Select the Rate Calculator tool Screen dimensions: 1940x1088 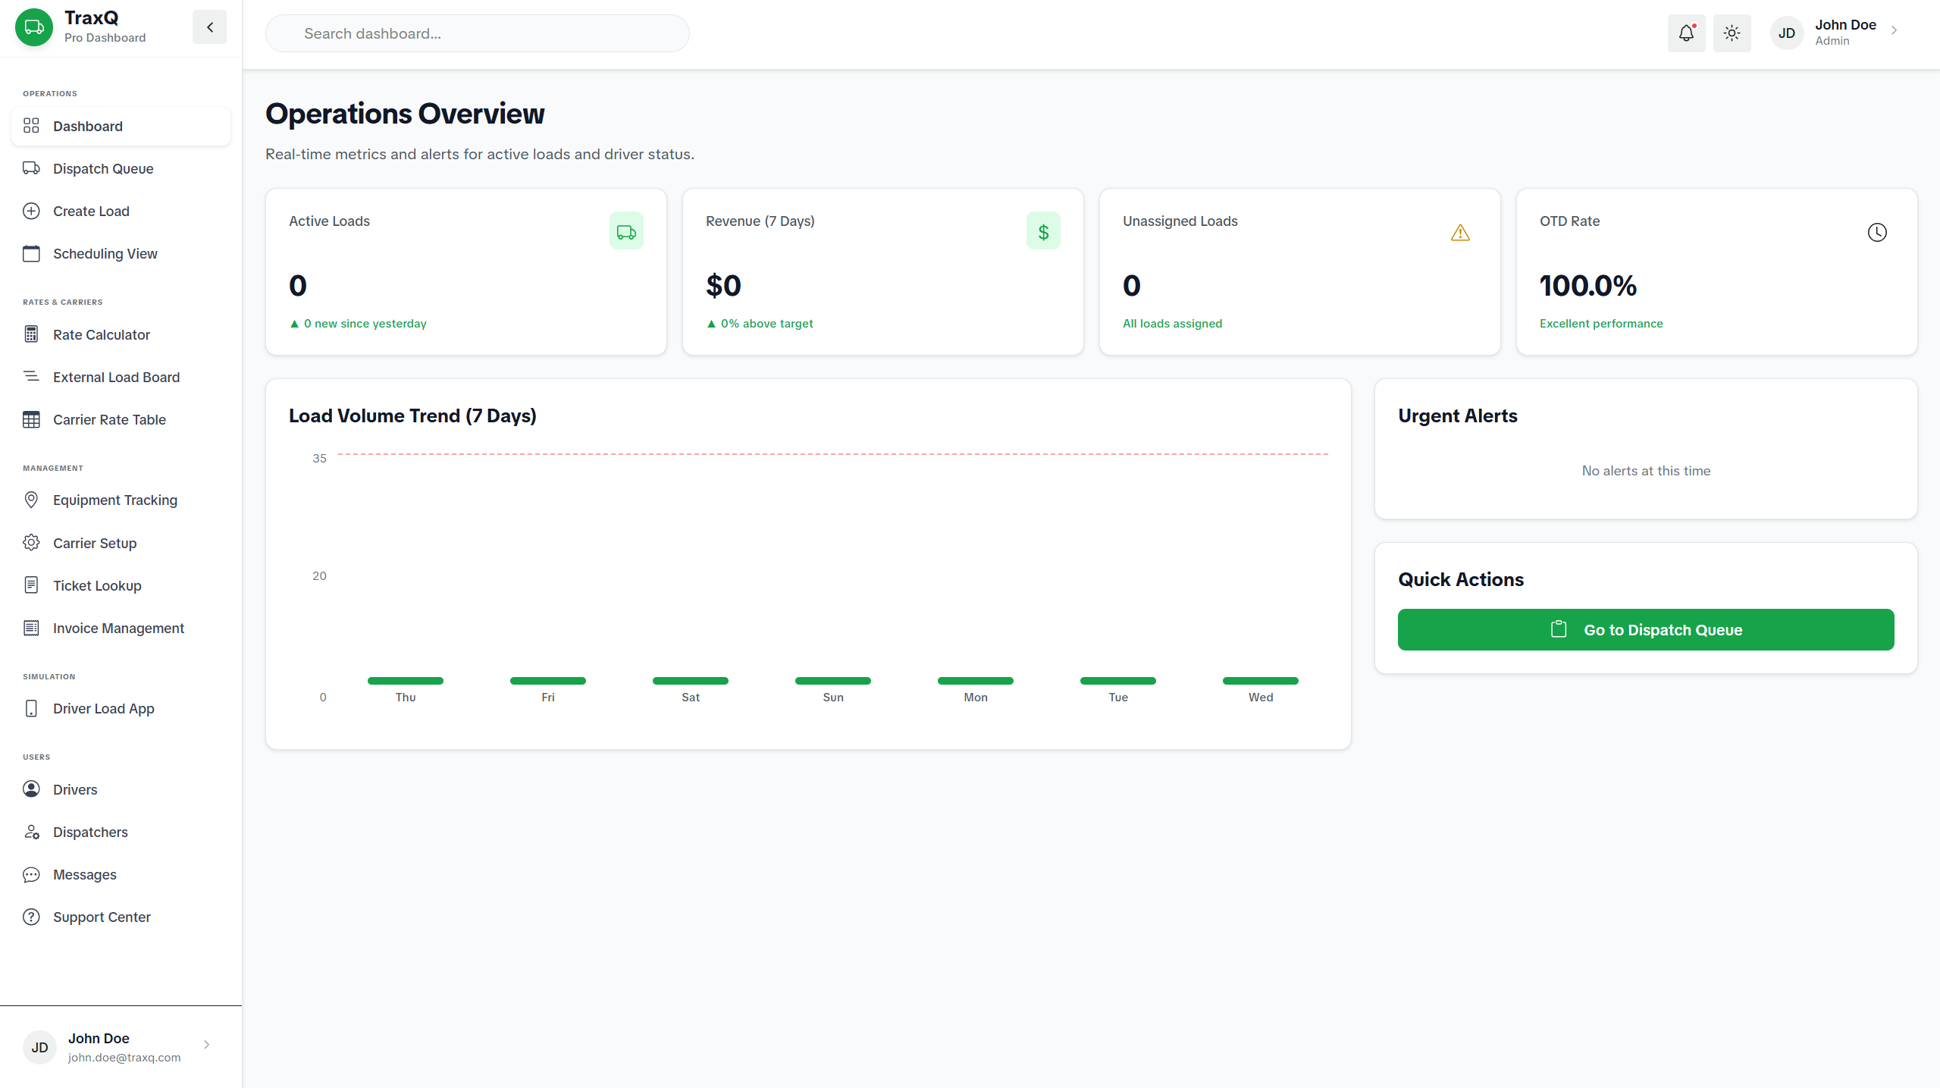102,334
